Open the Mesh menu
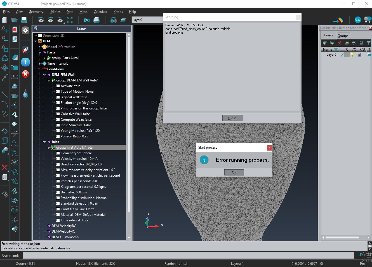Screen dimensions: 372x267 83,12
